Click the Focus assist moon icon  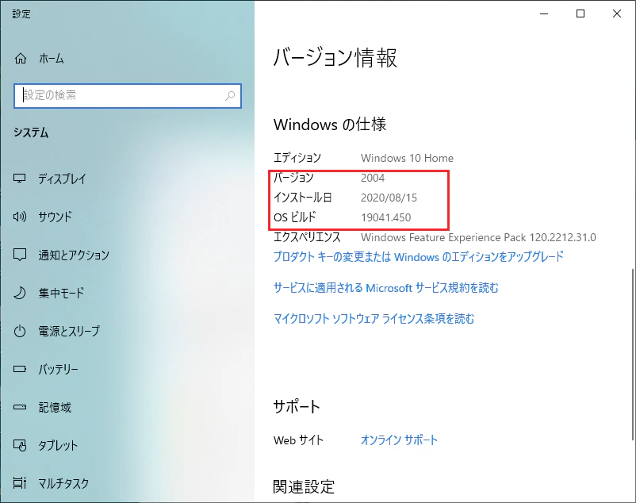point(20,293)
